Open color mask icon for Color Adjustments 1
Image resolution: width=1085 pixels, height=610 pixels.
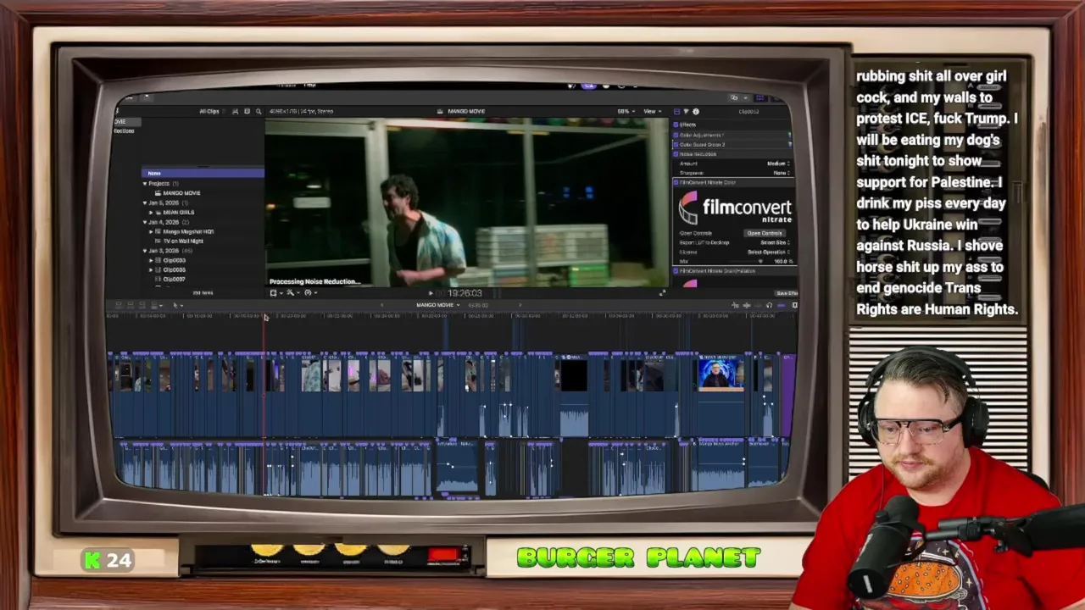(789, 135)
